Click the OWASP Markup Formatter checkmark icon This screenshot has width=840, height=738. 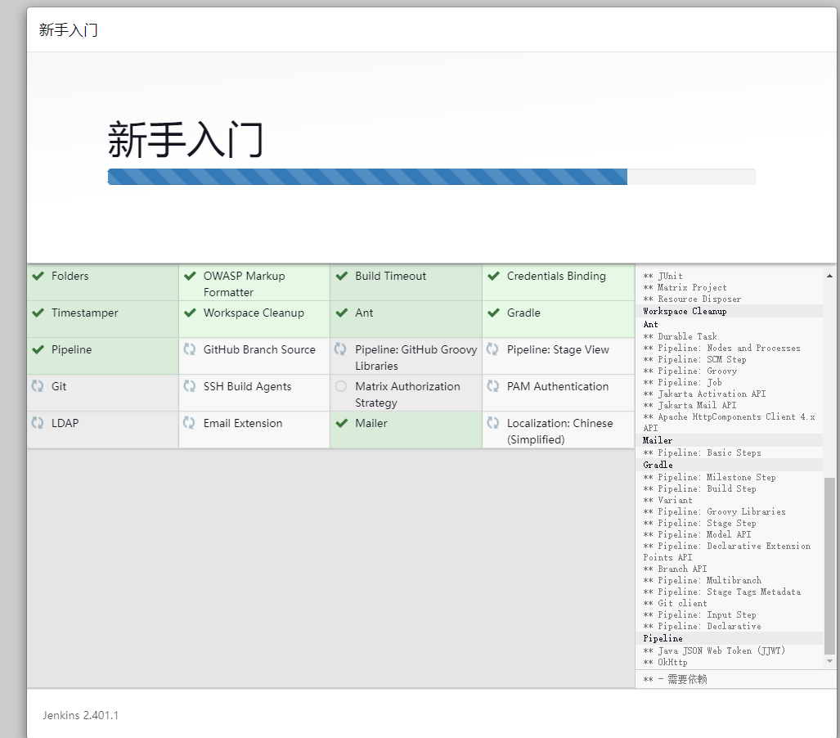pos(191,276)
